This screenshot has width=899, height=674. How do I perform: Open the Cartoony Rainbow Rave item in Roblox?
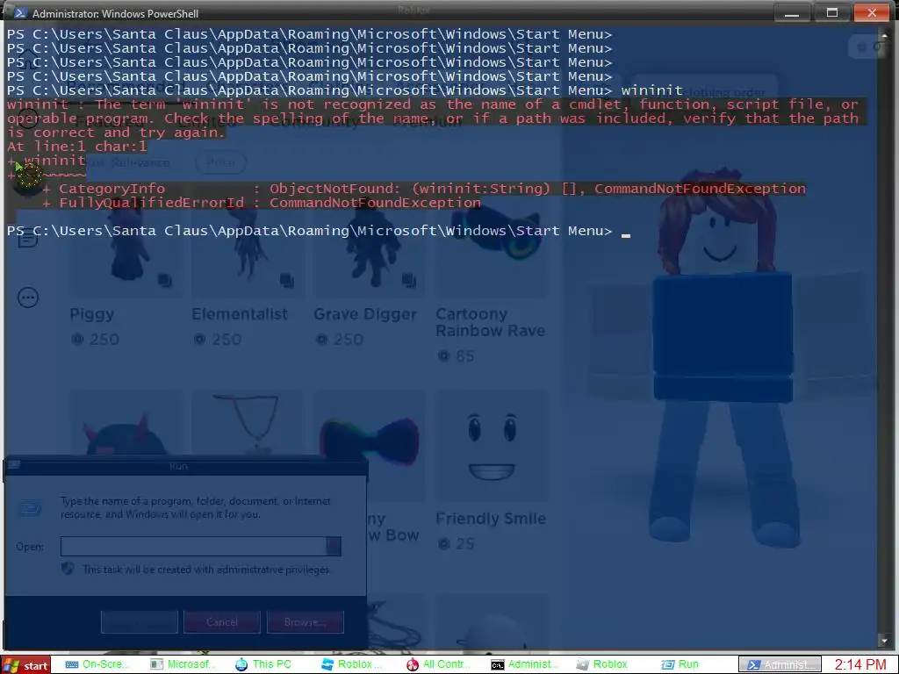[490, 322]
